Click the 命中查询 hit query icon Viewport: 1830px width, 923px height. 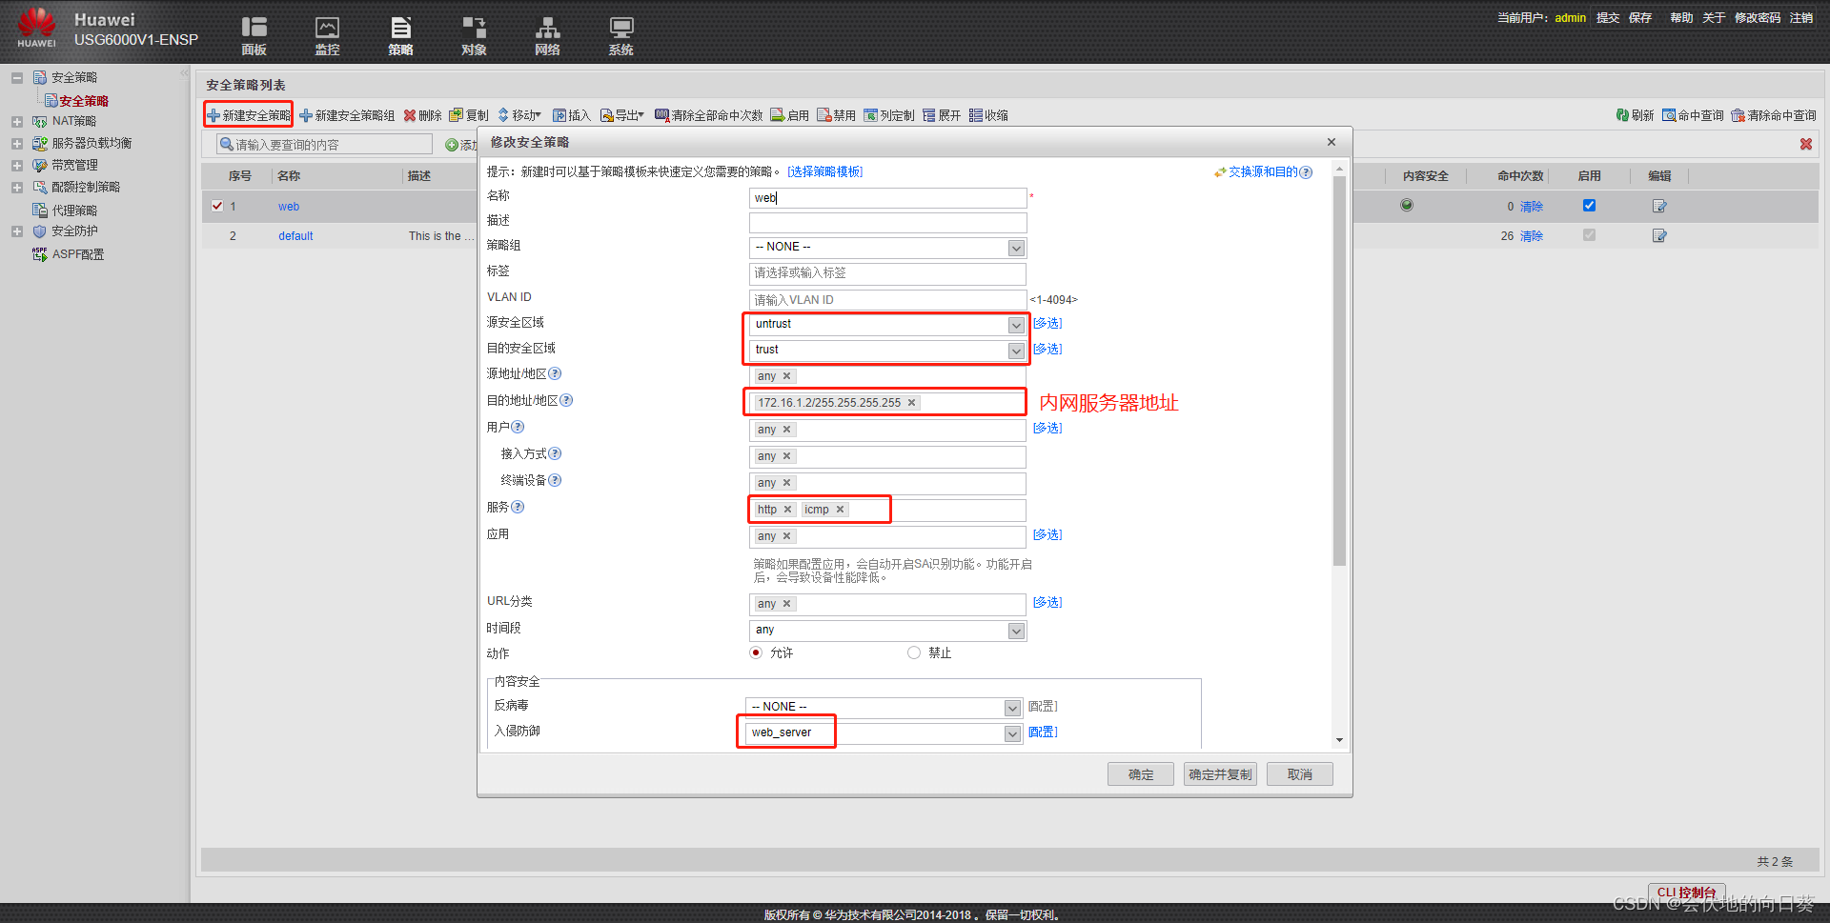pos(1692,114)
